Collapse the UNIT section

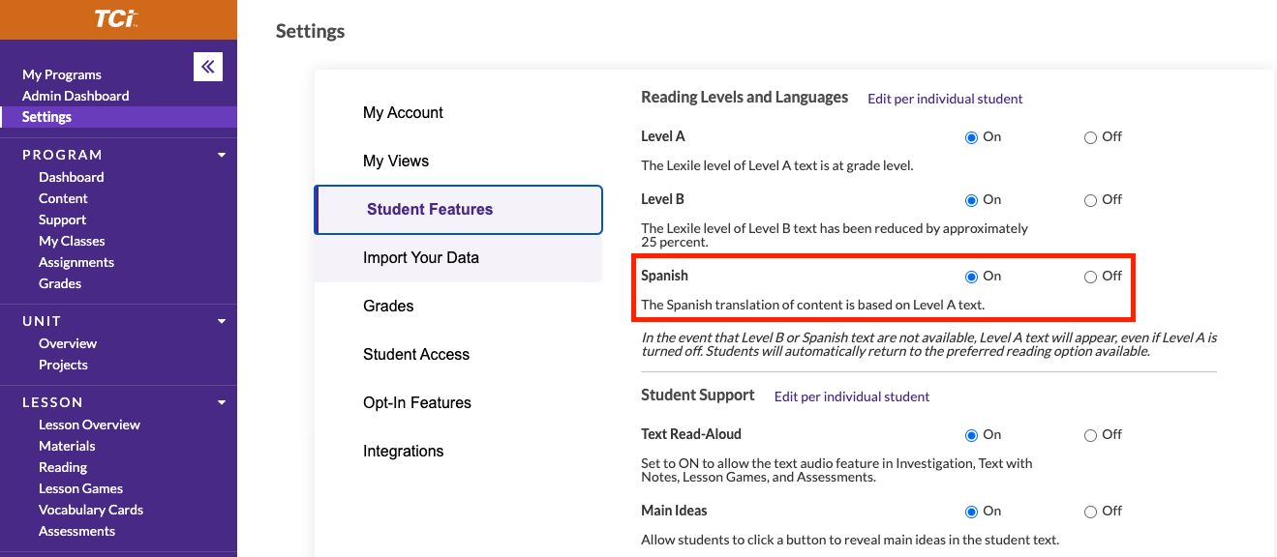[221, 320]
